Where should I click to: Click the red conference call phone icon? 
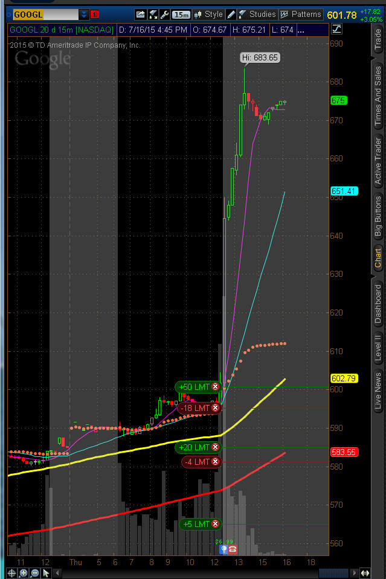233,549
